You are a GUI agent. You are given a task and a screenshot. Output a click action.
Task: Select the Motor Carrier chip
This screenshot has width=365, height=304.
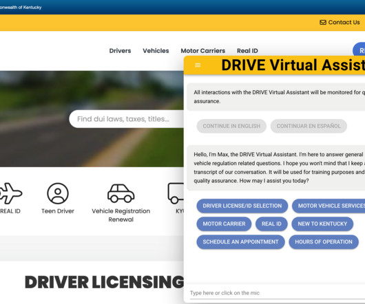pos(224,224)
